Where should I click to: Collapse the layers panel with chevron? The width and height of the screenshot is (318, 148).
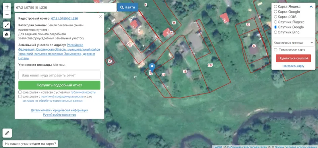tap(311, 7)
